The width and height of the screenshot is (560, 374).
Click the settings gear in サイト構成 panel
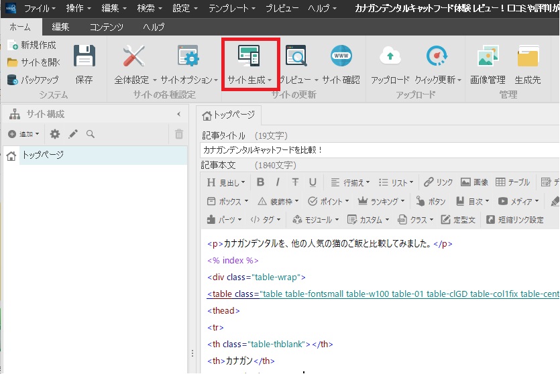pos(54,134)
